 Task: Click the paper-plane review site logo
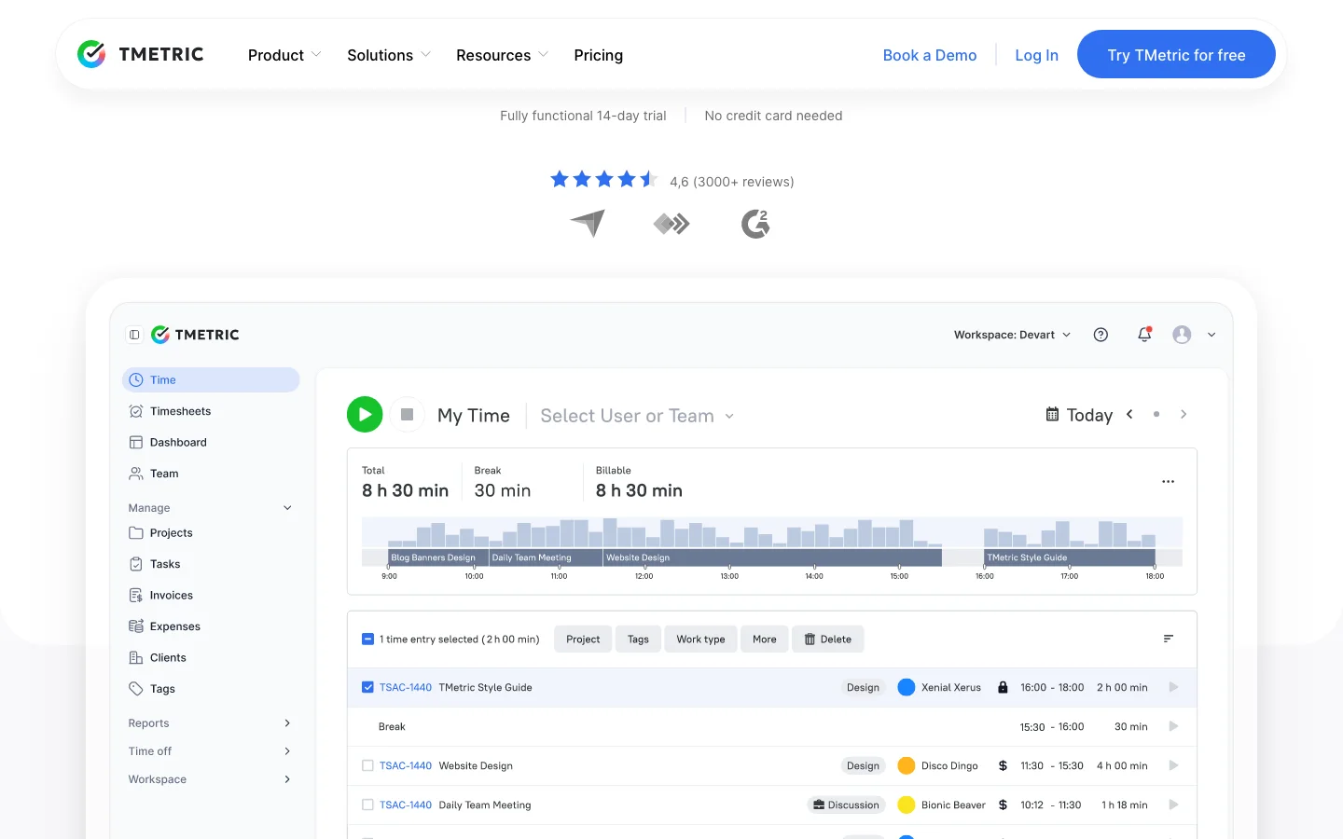588,223
